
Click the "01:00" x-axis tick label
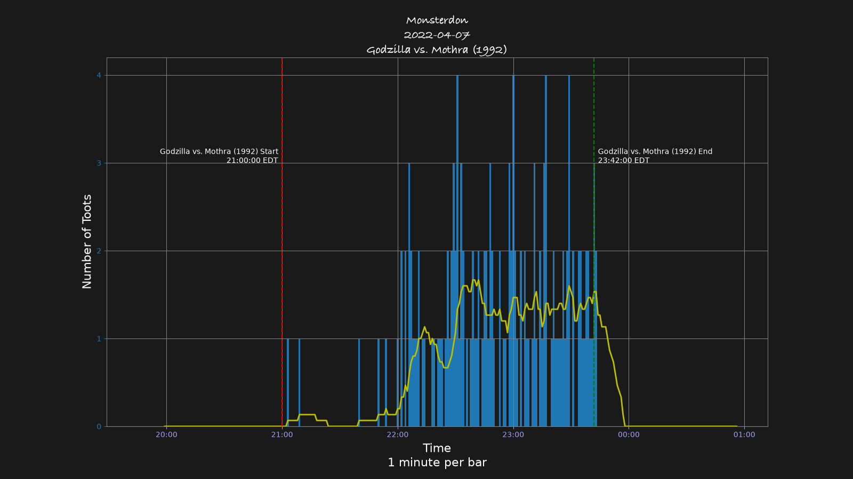[744, 435]
